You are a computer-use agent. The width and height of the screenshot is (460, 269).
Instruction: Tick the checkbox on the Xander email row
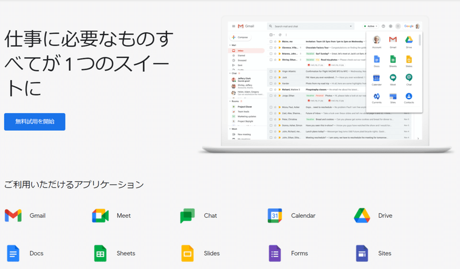tap(271, 83)
